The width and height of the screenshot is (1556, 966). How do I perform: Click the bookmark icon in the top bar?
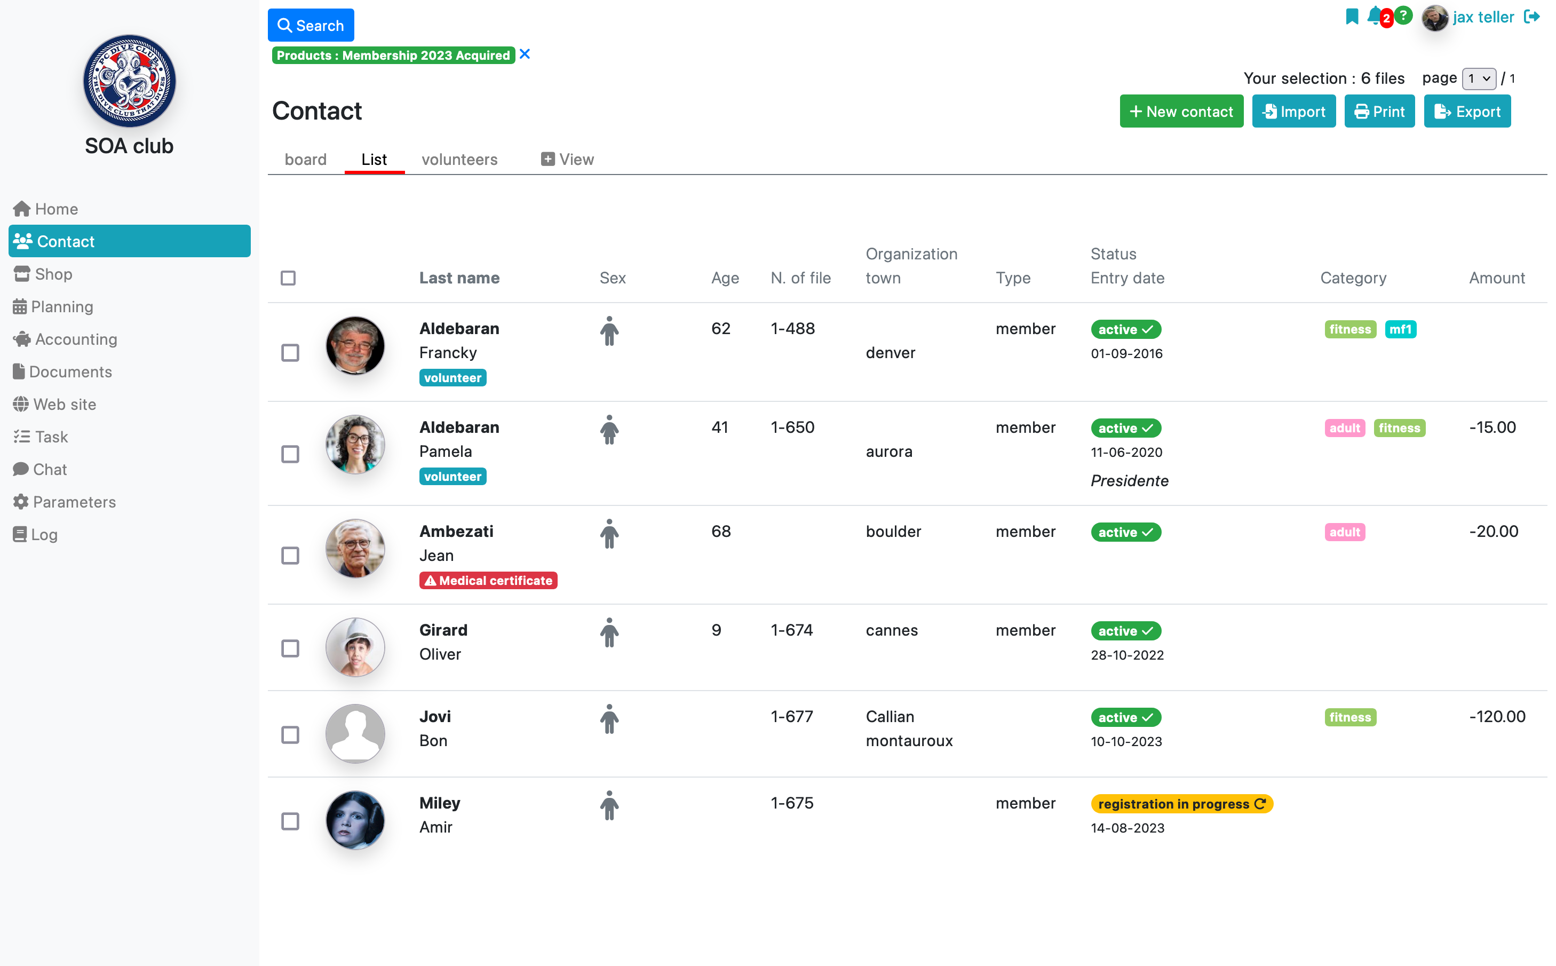click(x=1352, y=17)
